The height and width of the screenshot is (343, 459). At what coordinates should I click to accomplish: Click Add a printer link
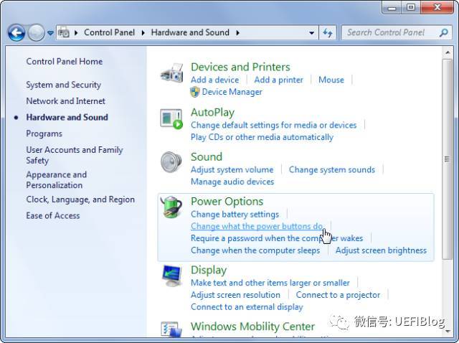278,80
